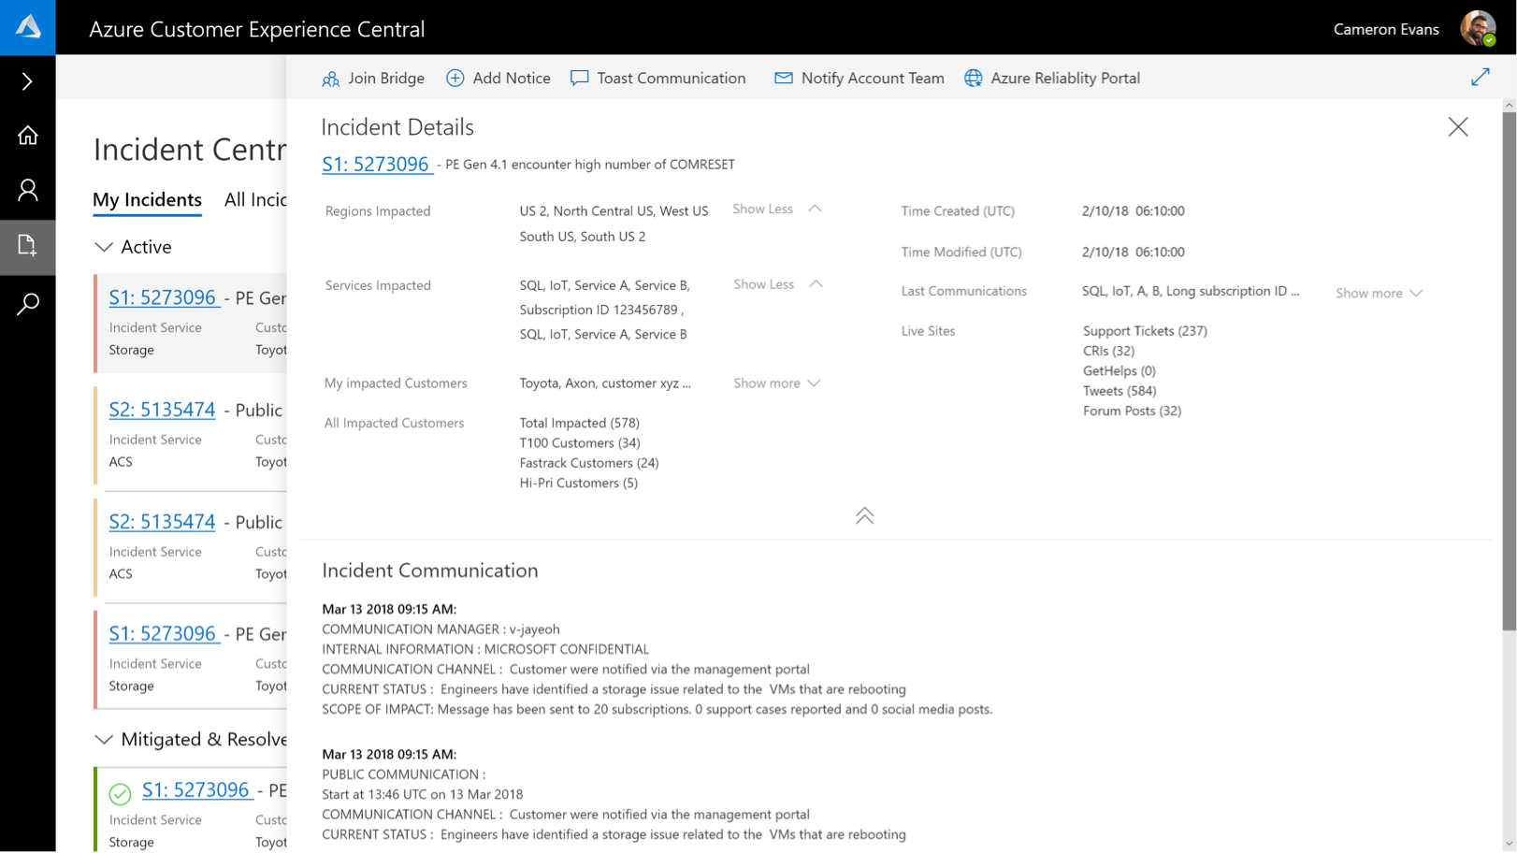Click Time Created value 2/10/18 06:10:00
1517x853 pixels.
[1134, 211]
